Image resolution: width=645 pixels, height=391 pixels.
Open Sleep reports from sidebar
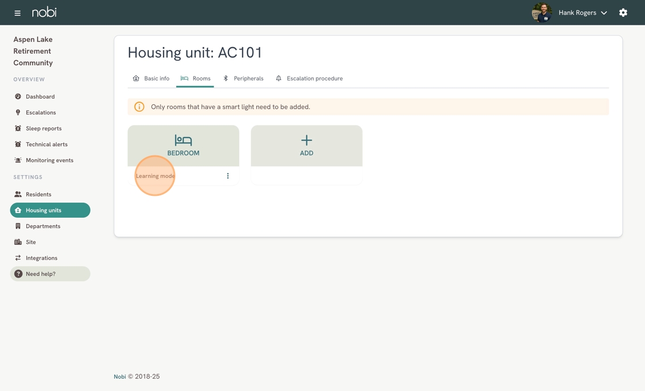pyautogui.click(x=43, y=128)
